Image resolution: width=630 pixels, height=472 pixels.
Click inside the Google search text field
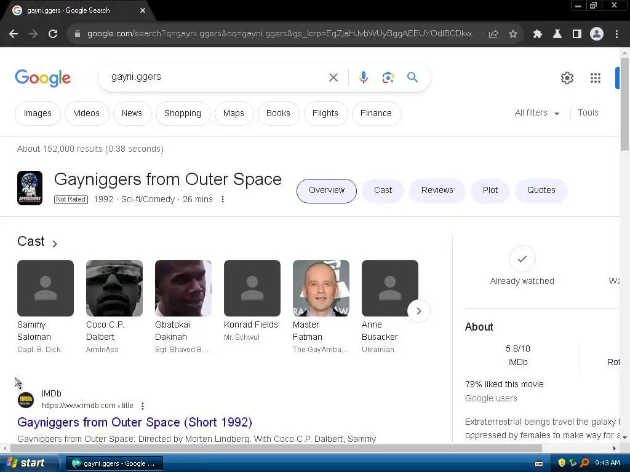[x=217, y=77]
